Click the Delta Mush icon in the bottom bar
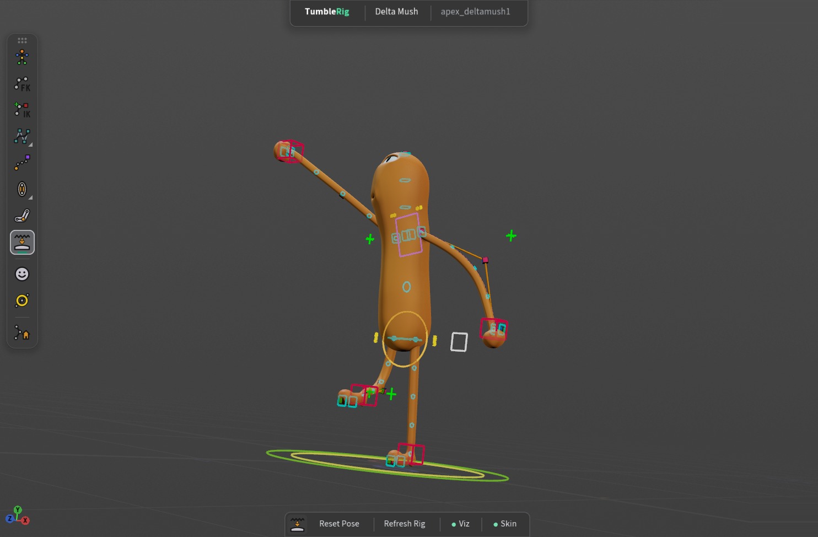Viewport: 818px width, 537px height. click(298, 524)
